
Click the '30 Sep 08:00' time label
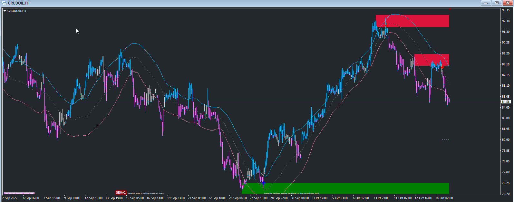[300, 198]
